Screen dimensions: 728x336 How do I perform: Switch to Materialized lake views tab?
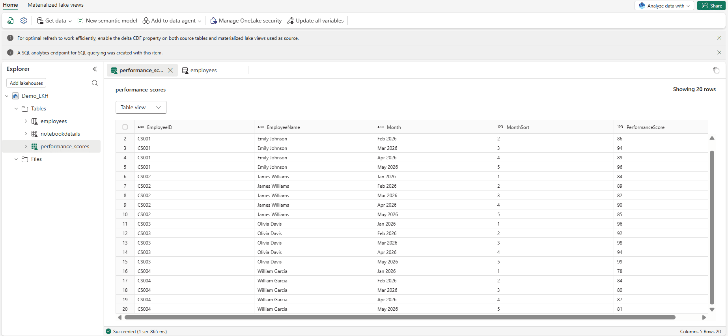coord(56,5)
